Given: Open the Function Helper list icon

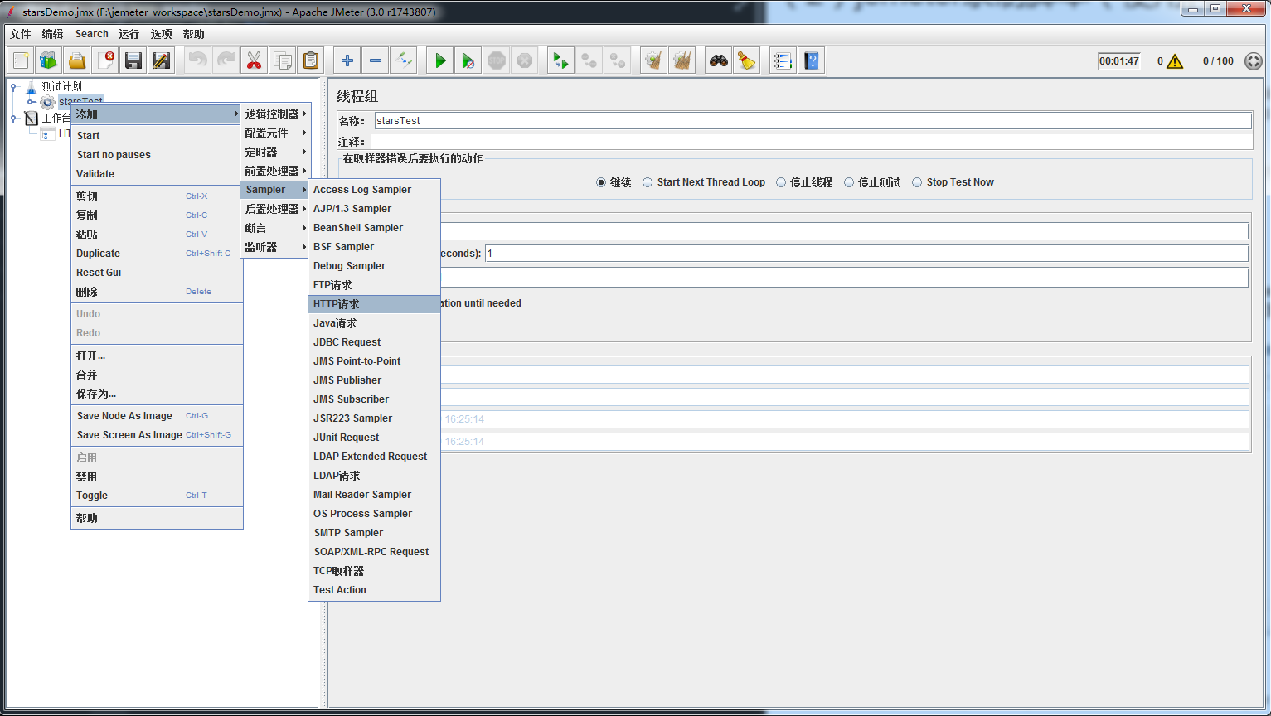Looking at the screenshot, I should 783,60.
